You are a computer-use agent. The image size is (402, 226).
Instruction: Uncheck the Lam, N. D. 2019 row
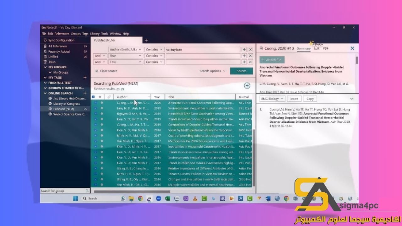point(95,108)
